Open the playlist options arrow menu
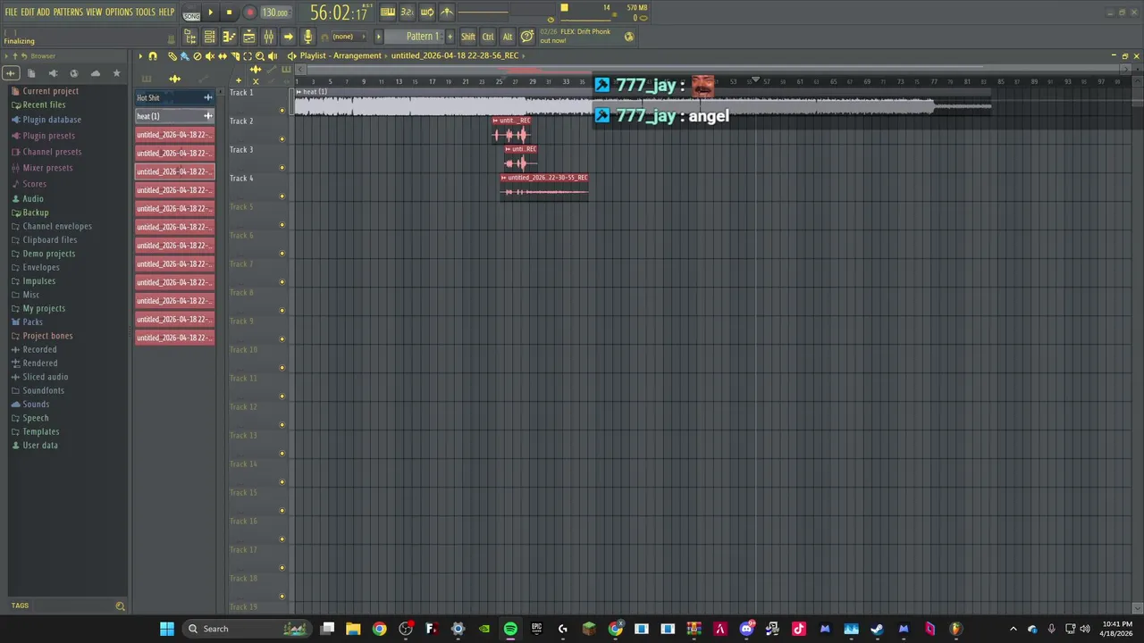The image size is (1144, 643). pyautogui.click(x=139, y=55)
